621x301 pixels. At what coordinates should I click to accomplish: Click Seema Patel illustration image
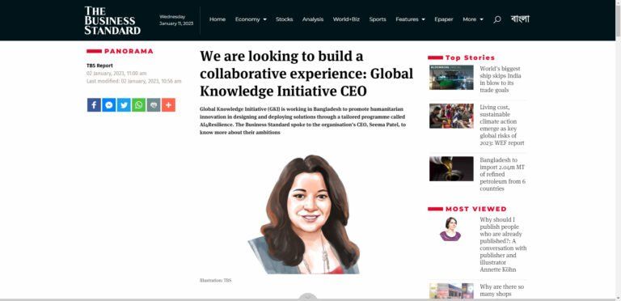[x=304, y=214]
